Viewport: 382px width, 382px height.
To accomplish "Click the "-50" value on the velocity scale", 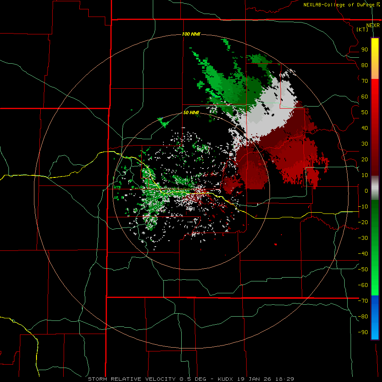I will pyautogui.click(x=363, y=270).
